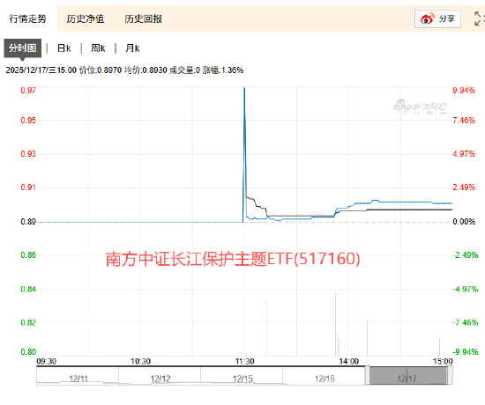This screenshot has width=485, height=405.
Task: Click the -4.97% percent axis label
Action: (x=466, y=289)
